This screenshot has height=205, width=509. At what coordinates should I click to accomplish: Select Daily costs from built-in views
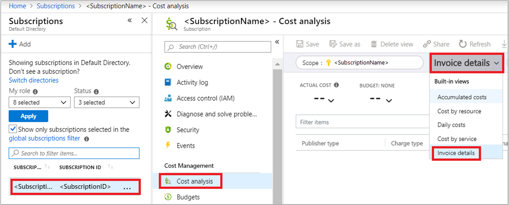[451, 125]
